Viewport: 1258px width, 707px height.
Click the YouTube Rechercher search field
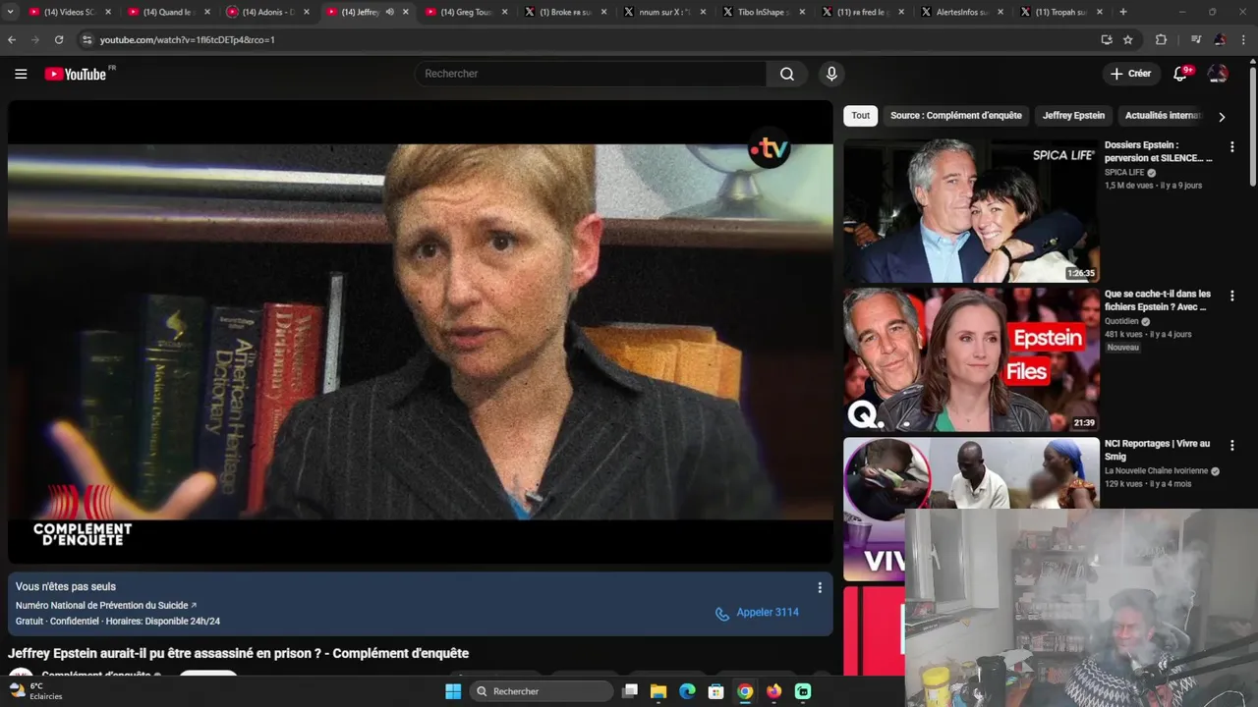[x=591, y=74]
